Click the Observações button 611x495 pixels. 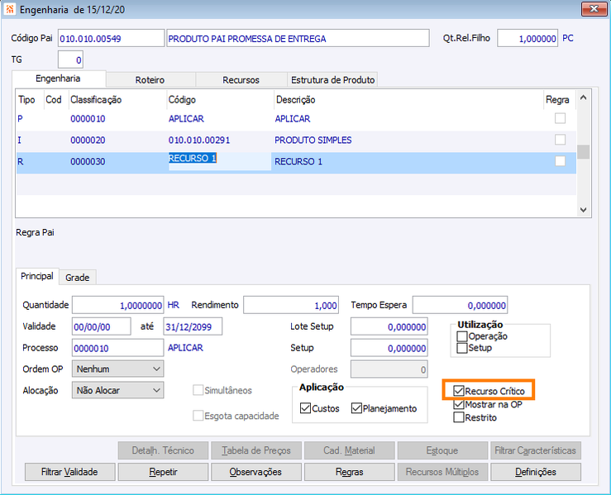click(x=256, y=472)
